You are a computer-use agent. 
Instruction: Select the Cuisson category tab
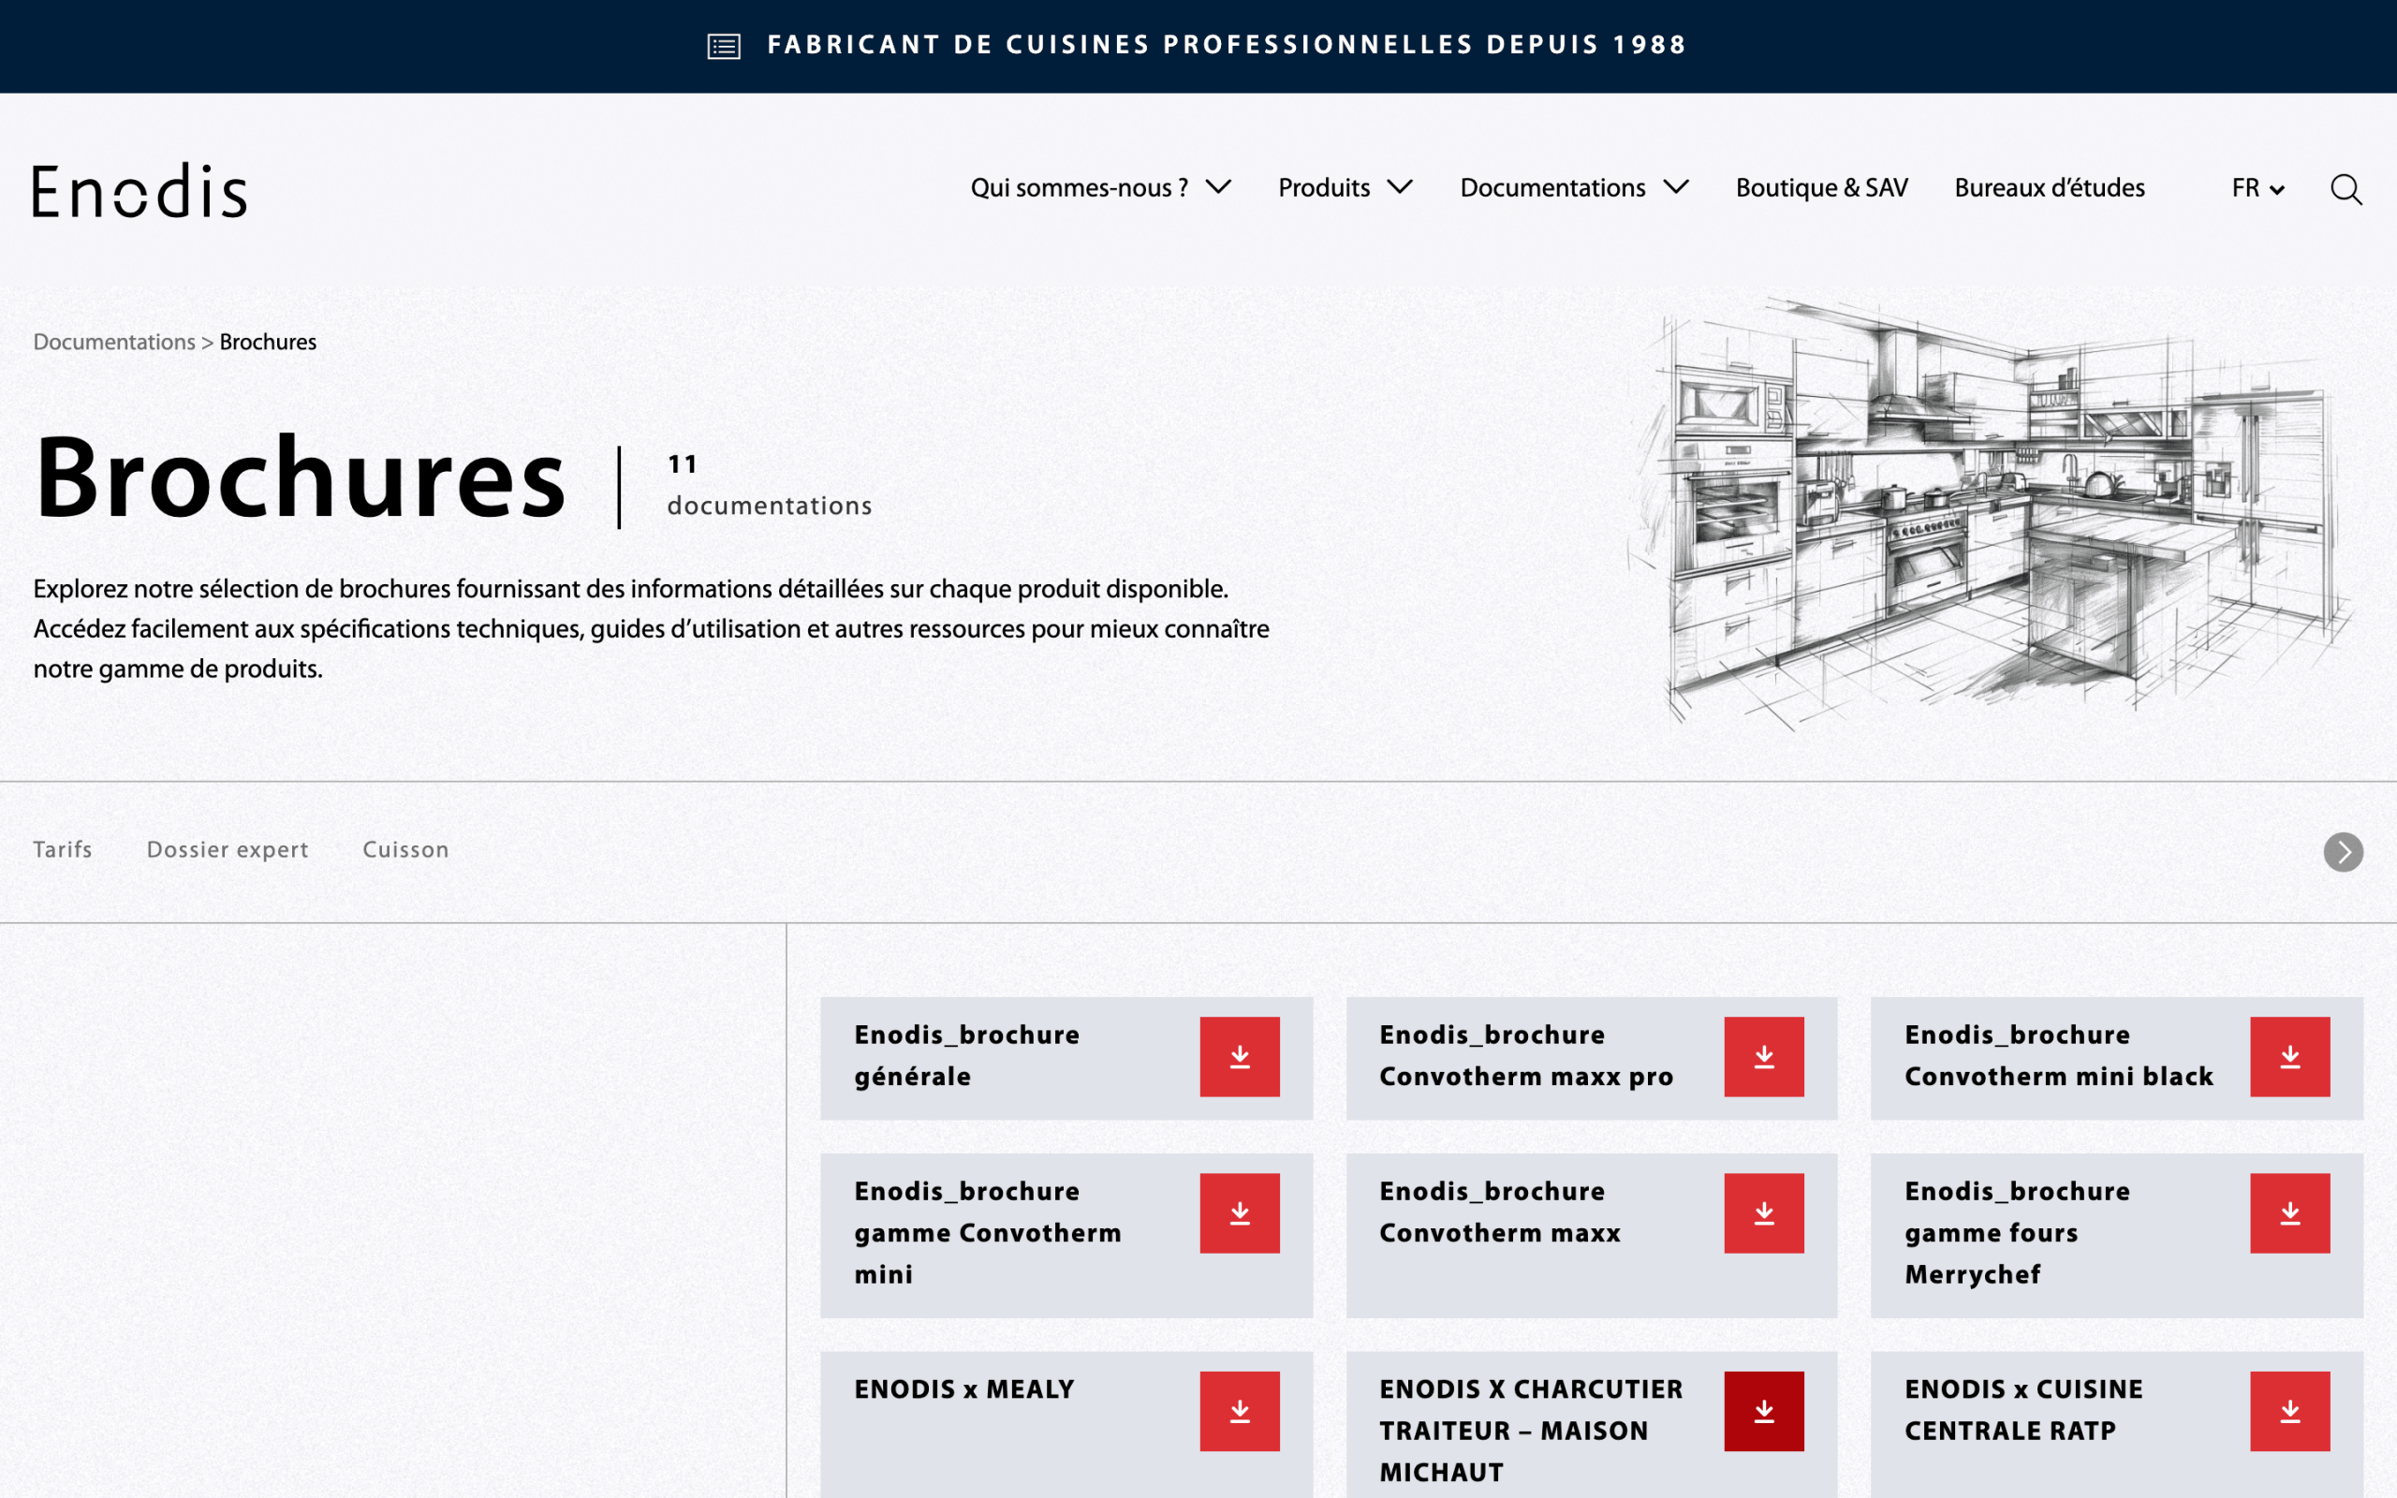tap(405, 849)
